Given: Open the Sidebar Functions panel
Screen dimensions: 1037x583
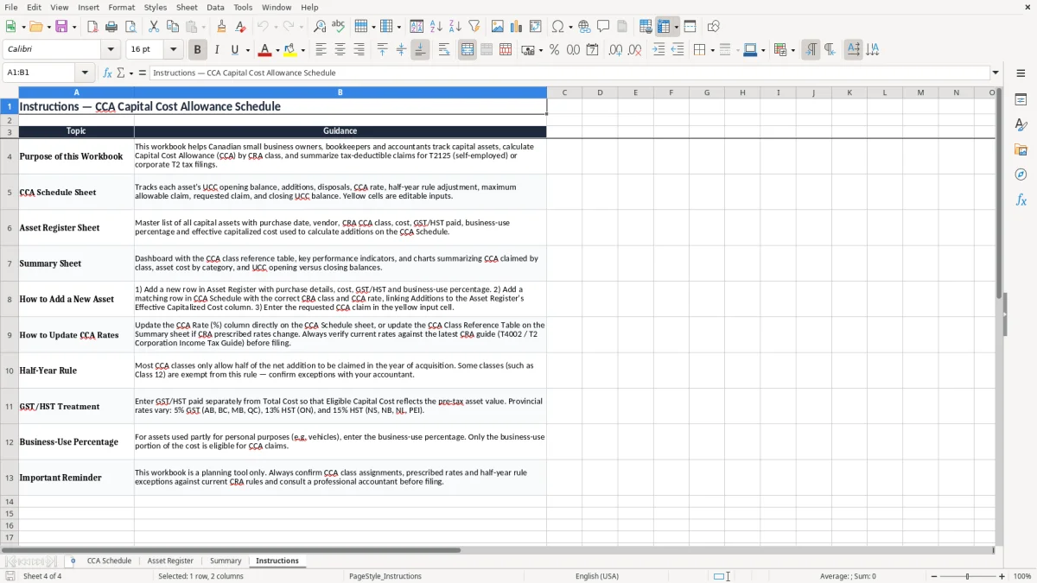Looking at the screenshot, I should click(x=1021, y=200).
